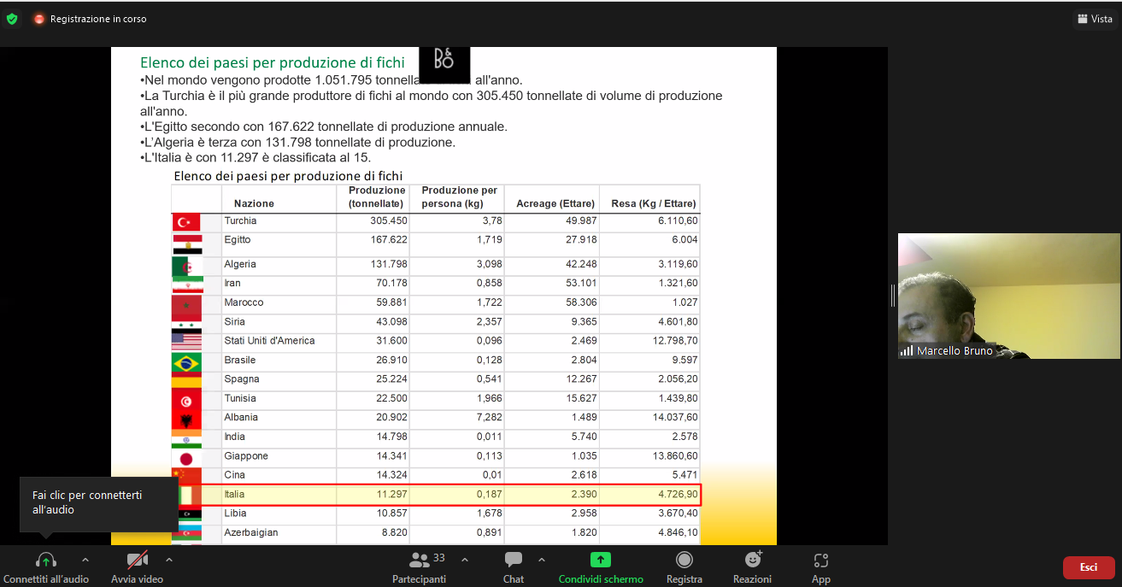The width and height of the screenshot is (1122, 587).
Task: Open the Chat panel
Action: point(514,567)
